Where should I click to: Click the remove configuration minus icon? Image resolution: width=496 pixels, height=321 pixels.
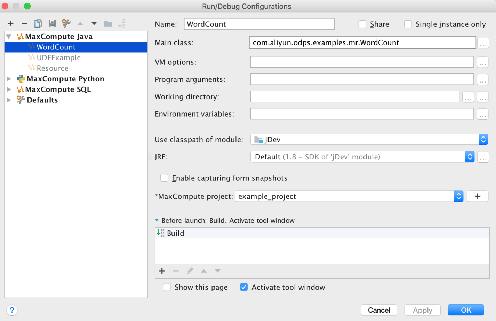(24, 23)
